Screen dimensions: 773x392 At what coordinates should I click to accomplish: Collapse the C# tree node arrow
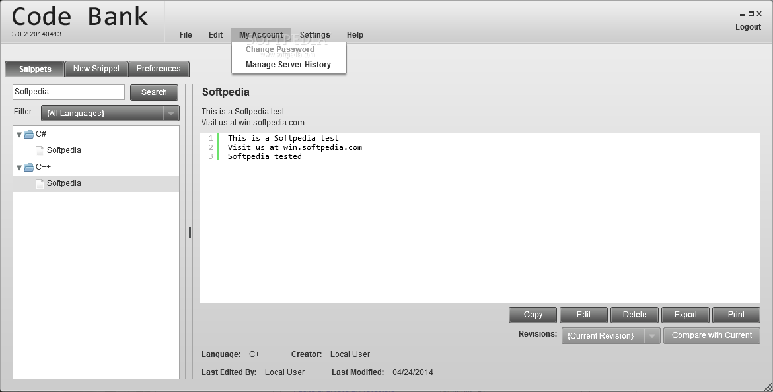(x=19, y=135)
